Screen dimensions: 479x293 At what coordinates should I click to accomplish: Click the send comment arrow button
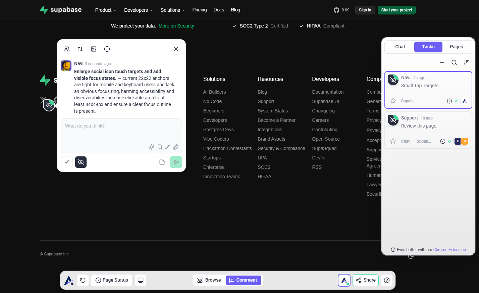coord(176,162)
